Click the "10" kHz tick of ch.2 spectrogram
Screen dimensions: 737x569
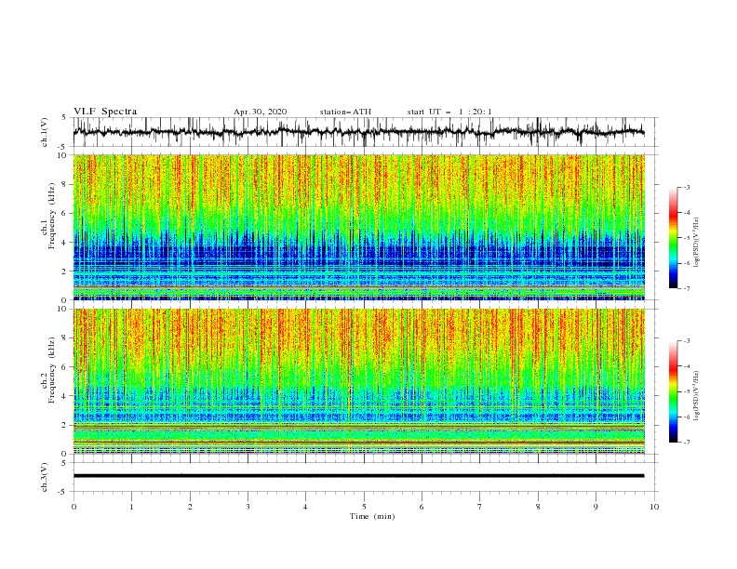pyautogui.click(x=62, y=309)
